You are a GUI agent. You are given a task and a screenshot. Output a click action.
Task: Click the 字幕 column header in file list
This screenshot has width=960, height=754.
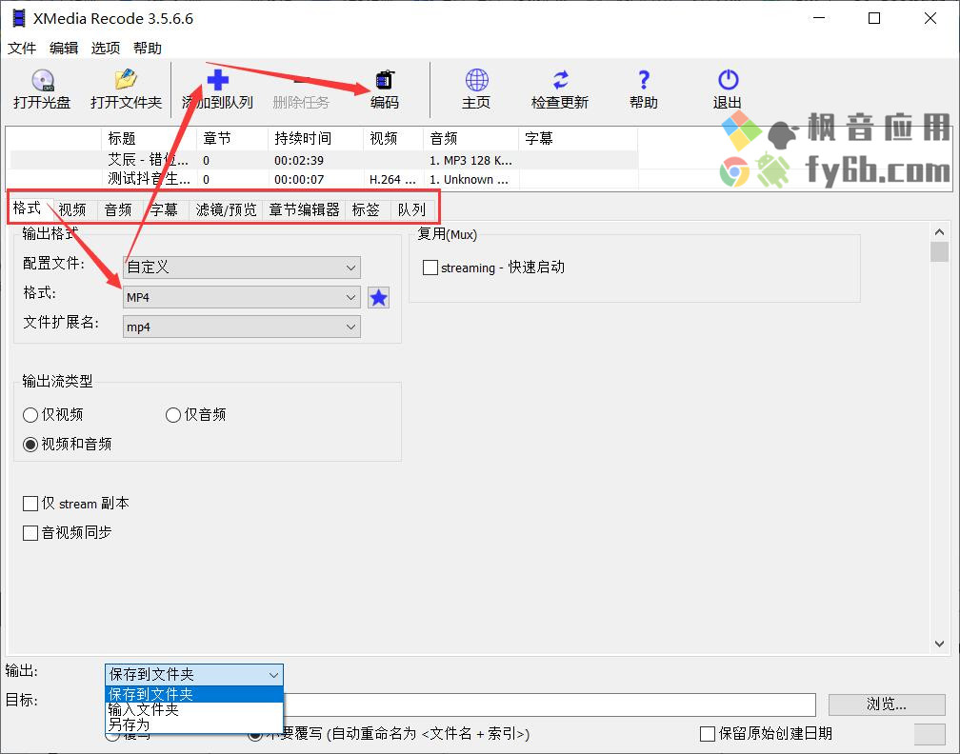pyautogui.click(x=579, y=138)
